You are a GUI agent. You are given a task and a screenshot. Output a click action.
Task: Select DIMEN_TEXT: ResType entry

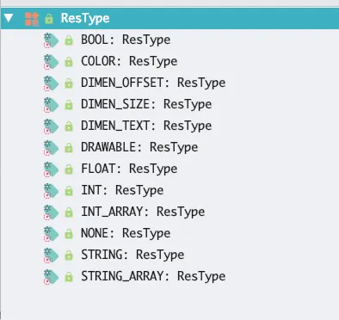pos(146,126)
